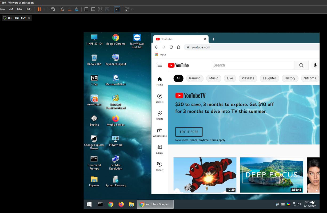Reload the YouTube page

point(171,47)
